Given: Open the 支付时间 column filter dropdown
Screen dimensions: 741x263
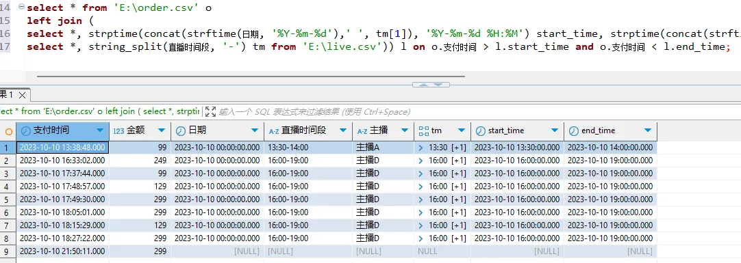Looking at the screenshot, I should pyautogui.click(x=100, y=130).
